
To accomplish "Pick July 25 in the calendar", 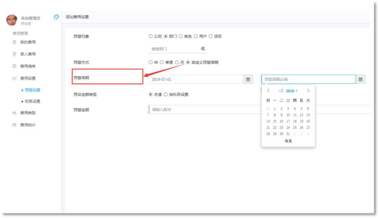I will (295, 127).
